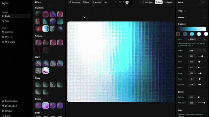Expand the Pattern section in Props

(205, 17)
